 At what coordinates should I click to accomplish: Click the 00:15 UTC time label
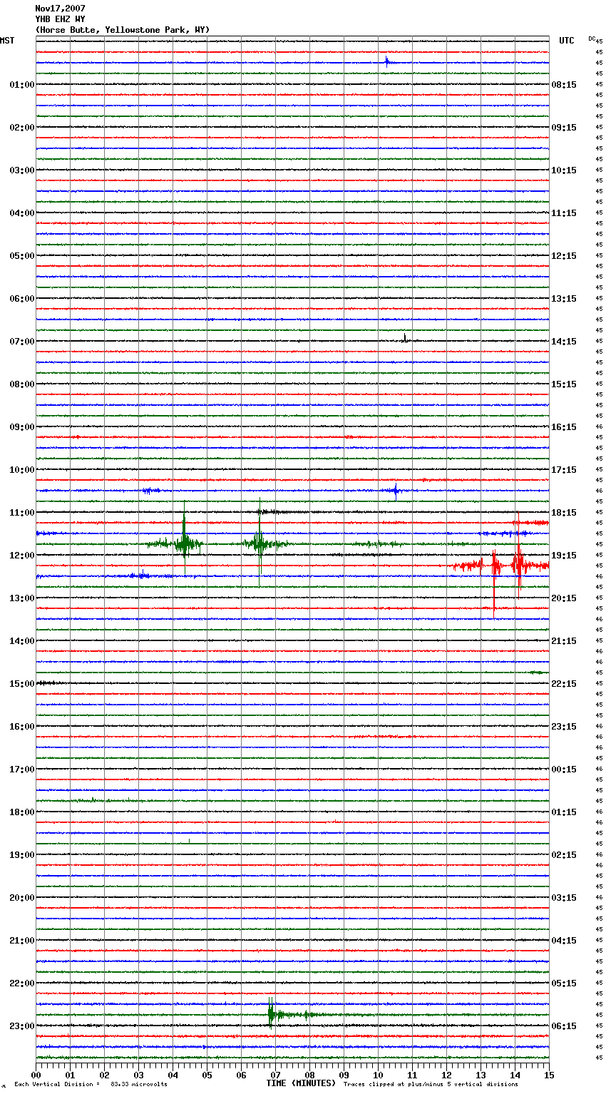[x=564, y=770]
